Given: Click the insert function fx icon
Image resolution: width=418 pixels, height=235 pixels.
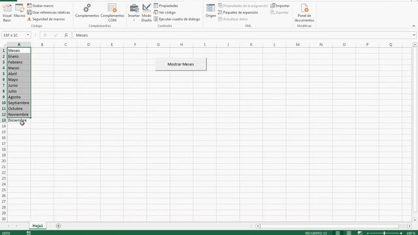Looking at the screenshot, I should tap(66, 35).
